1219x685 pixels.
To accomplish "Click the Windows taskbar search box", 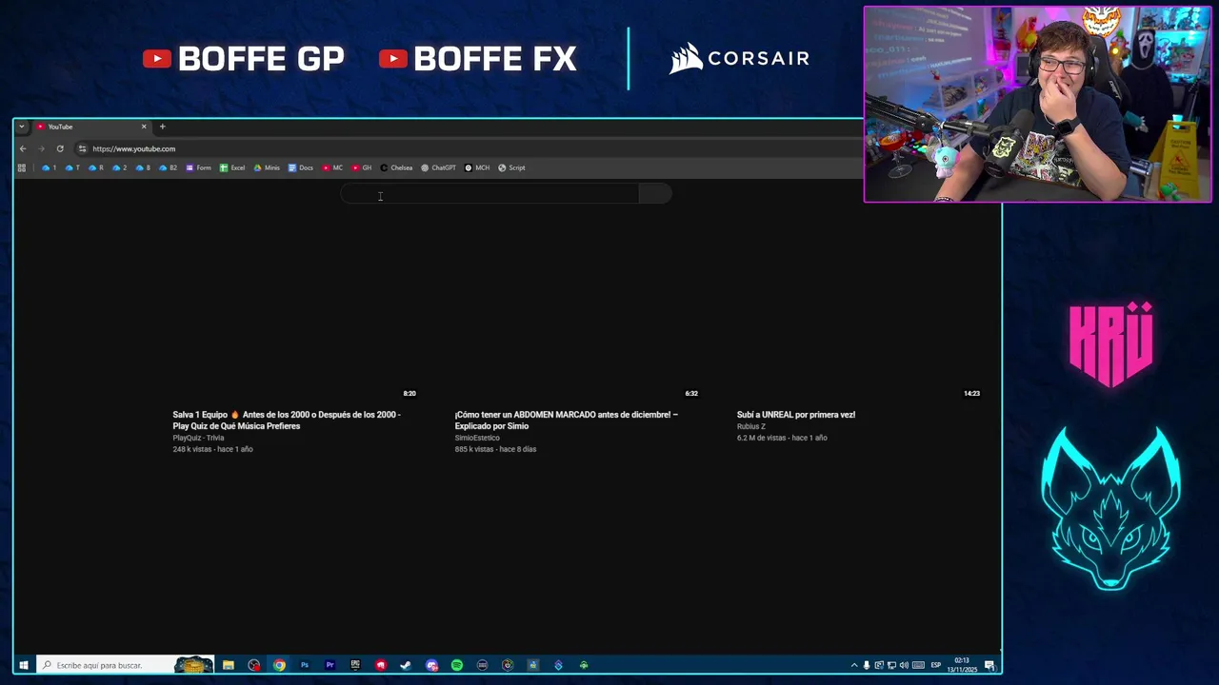I will coord(124,665).
